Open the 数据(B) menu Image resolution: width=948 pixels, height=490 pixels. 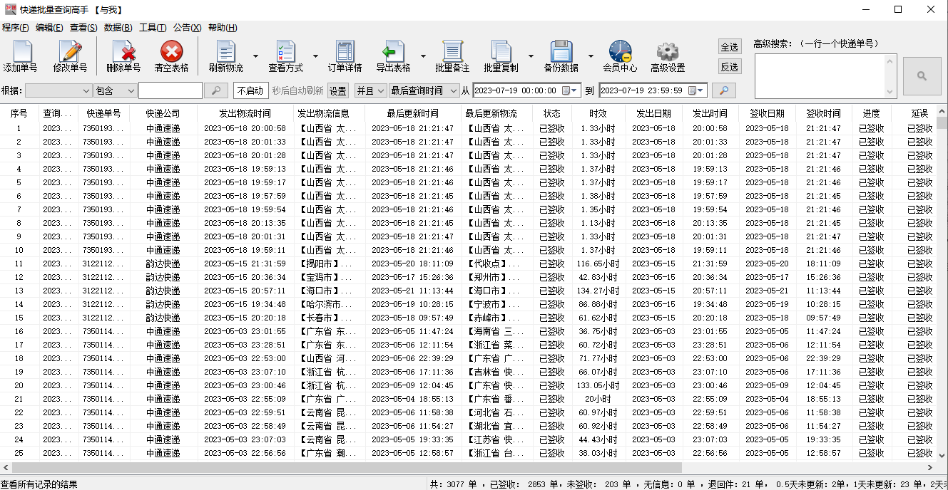pyautogui.click(x=118, y=28)
